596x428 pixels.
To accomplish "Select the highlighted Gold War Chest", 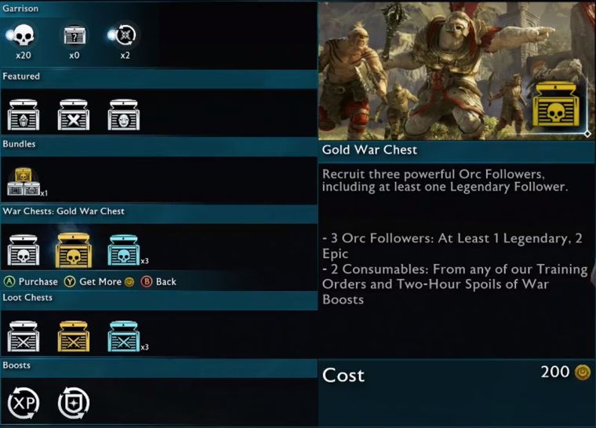I will pos(74,250).
